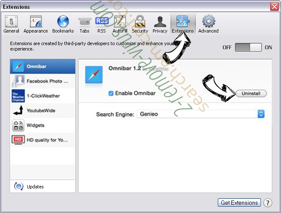Image resolution: width=281 pixels, height=213 pixels.
Task: Open the Advanced gear pane
Action: (x=208, y=24)
